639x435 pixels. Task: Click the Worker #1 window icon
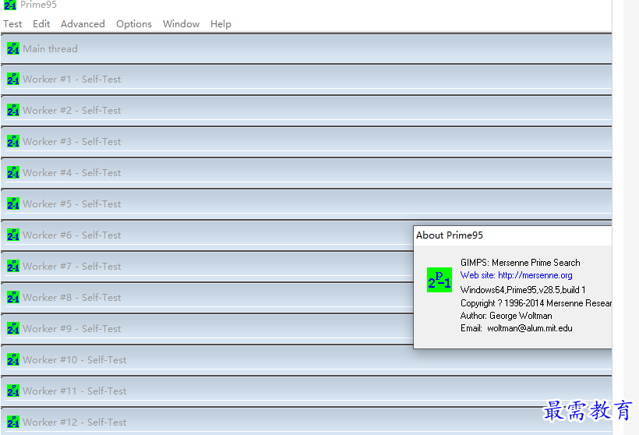13,79
